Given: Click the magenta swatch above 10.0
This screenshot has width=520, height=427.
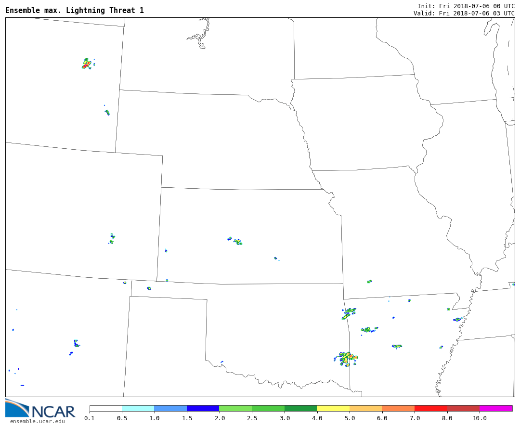Looking at the screenshot, I should pyautogui.click(x=495, y=408).
